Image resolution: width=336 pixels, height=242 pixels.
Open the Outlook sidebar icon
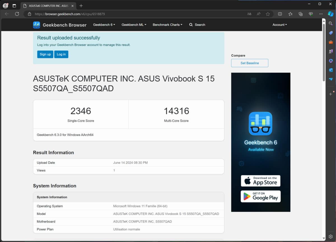coord(331,70)
